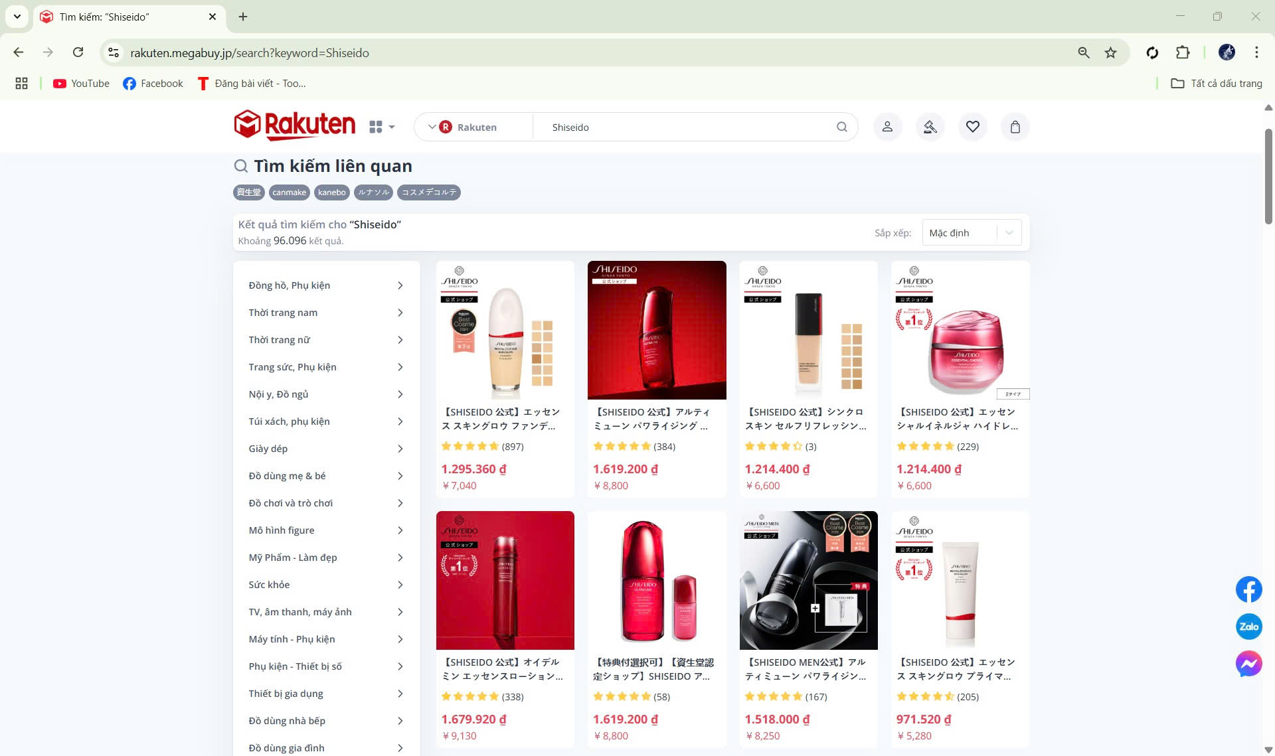Click the ルナソル related search tag
The width and height of the screenshot is (1275, 756).
click(x=373, y=192)
